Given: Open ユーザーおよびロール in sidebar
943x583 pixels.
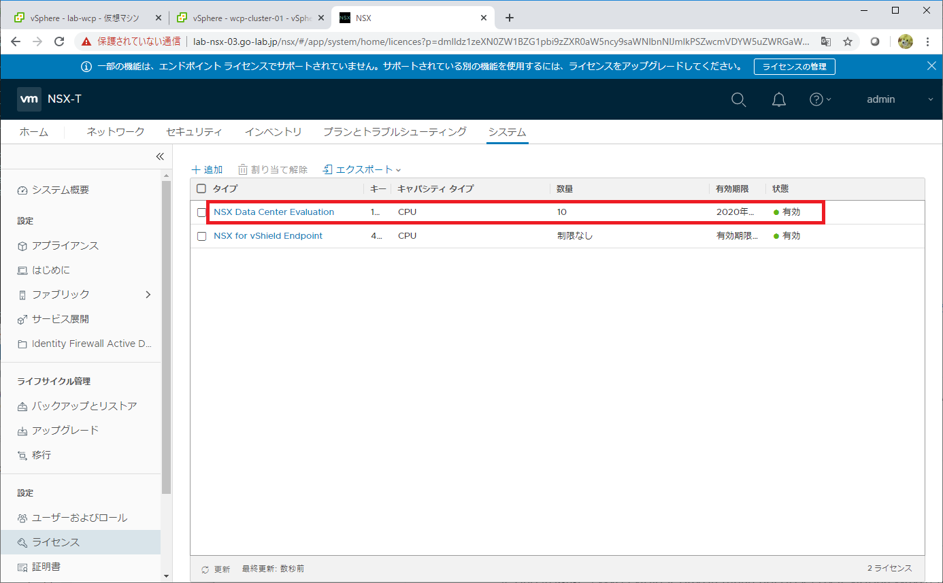Looking at the screenshot, I should (80, 518).
